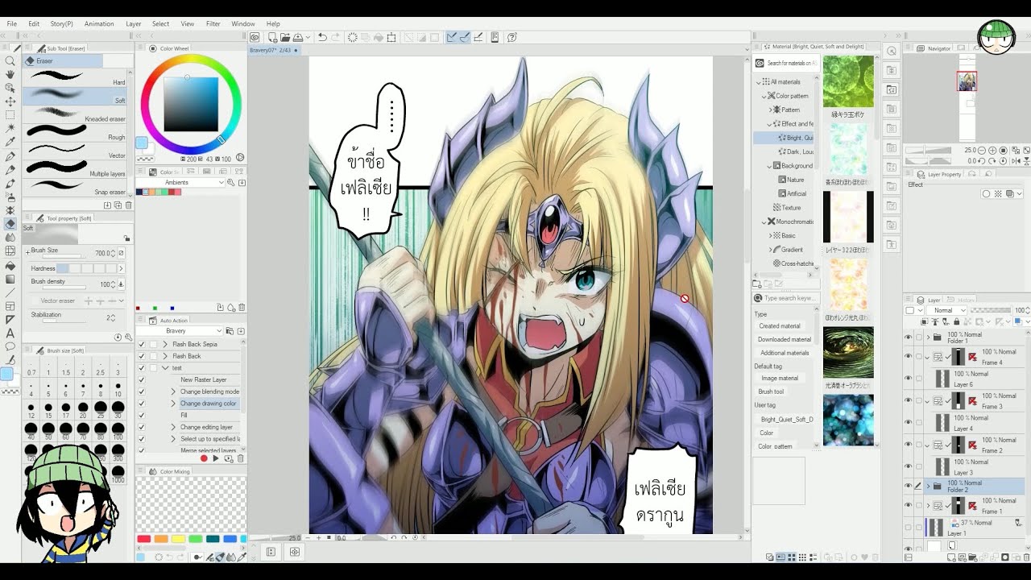Open the Filter menu
This screenshot has height=580, width=1031.
(x=213, y=24)
